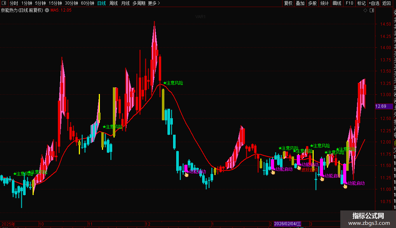
Task: Open the 多周期 multi-period view
Action: click(139, 3)
